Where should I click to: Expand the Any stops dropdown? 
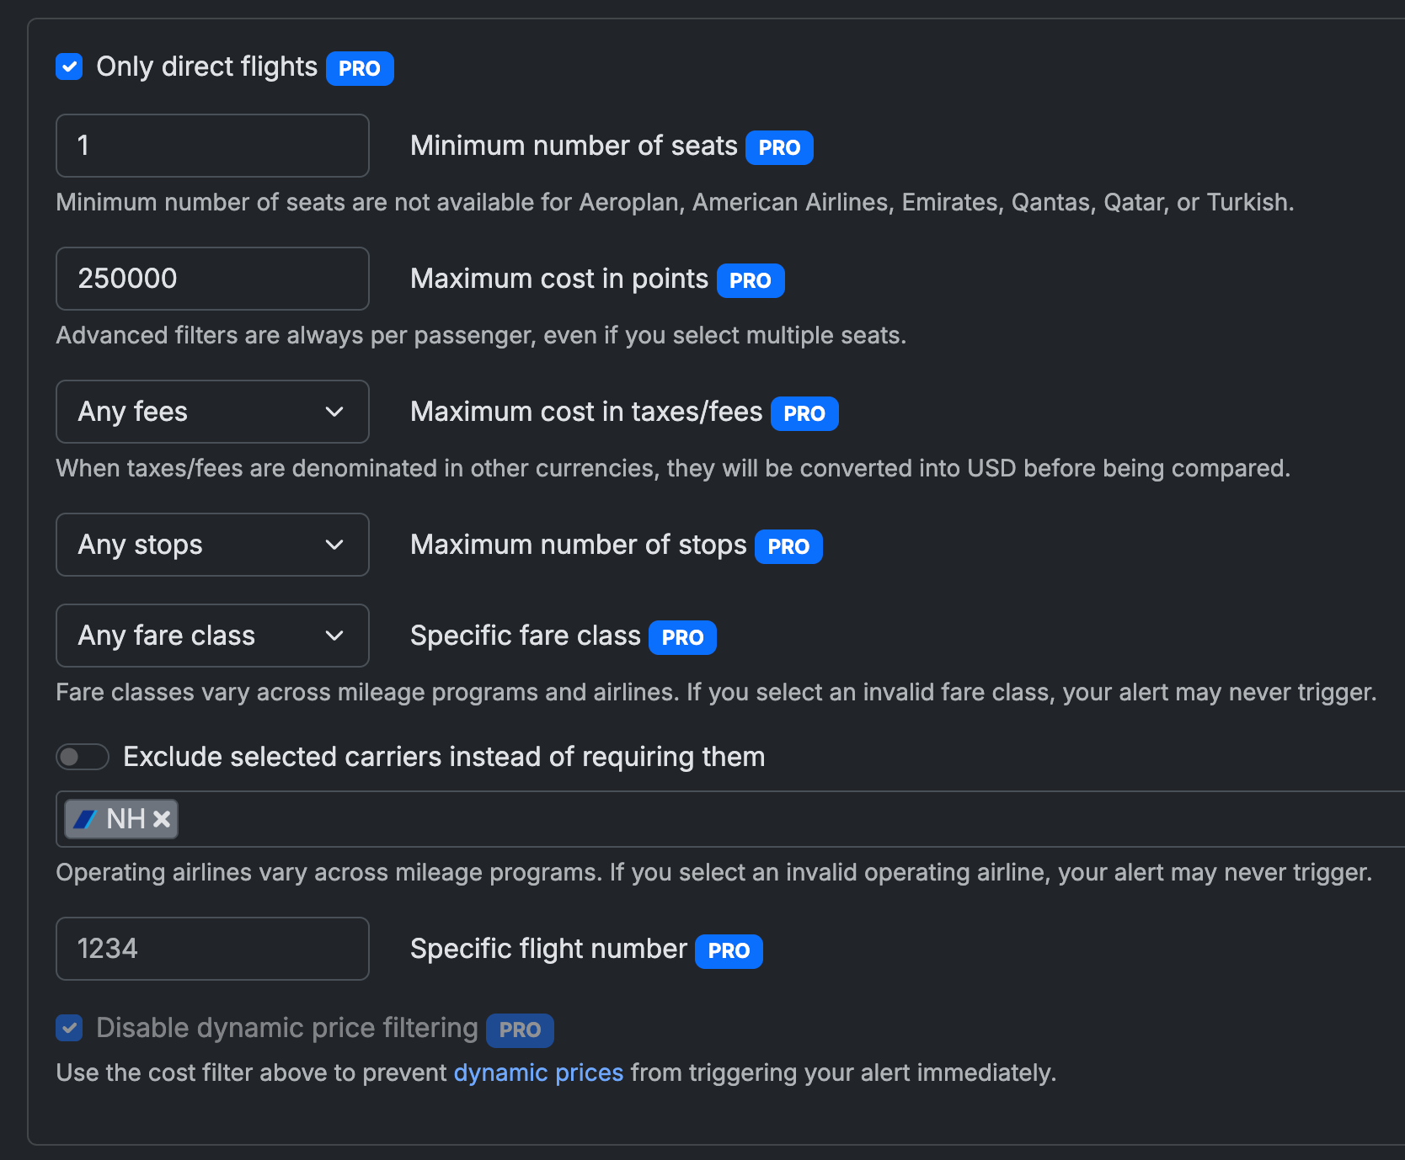pyautogui.click(x=212, y=545)
